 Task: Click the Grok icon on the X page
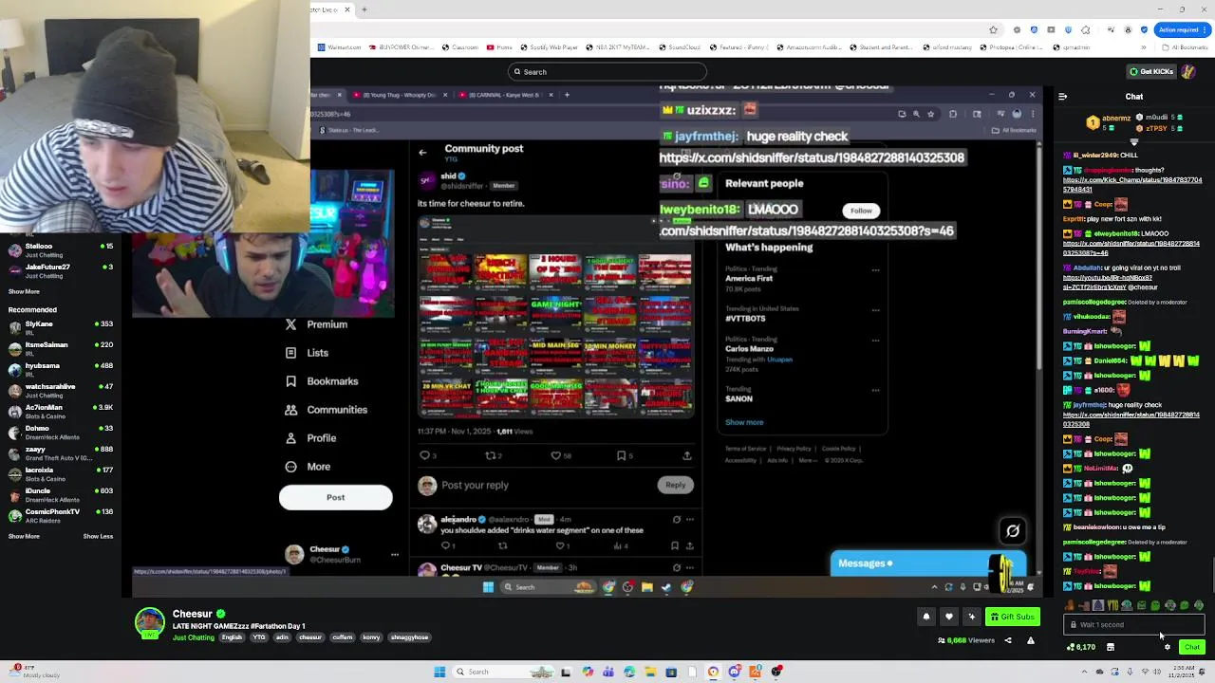click(x=1013, y=531)
